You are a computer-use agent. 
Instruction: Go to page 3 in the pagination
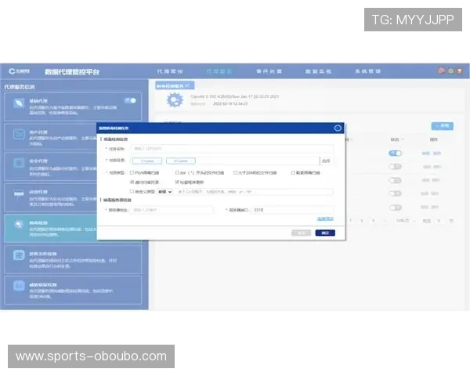[373, 221]
